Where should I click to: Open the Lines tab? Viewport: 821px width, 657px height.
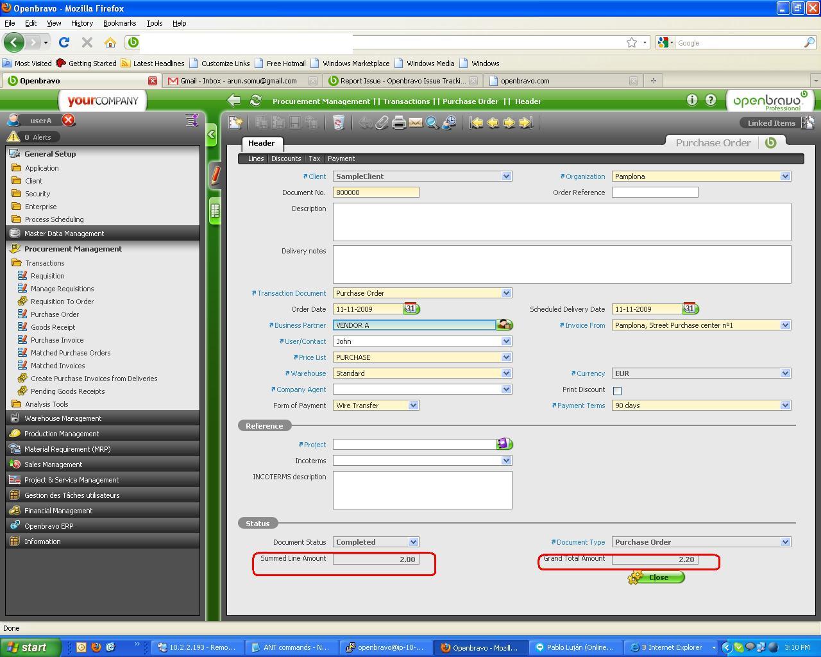click(256, 158)
